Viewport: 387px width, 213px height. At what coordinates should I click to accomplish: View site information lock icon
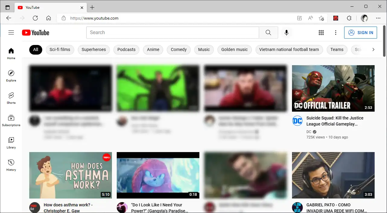tap(64, 18)
